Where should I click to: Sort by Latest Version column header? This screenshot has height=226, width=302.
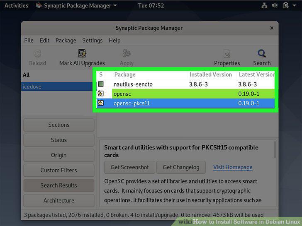tap(256, 75)
